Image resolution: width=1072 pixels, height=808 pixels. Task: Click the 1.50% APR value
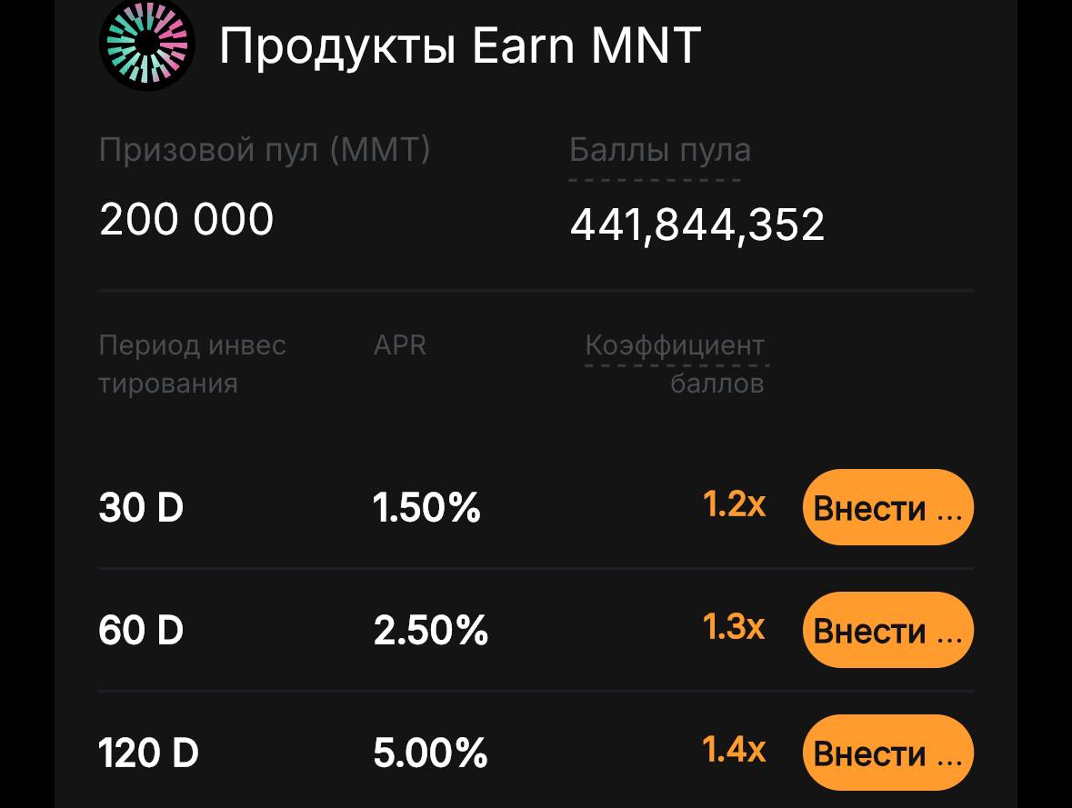click(x=427, y=507)
